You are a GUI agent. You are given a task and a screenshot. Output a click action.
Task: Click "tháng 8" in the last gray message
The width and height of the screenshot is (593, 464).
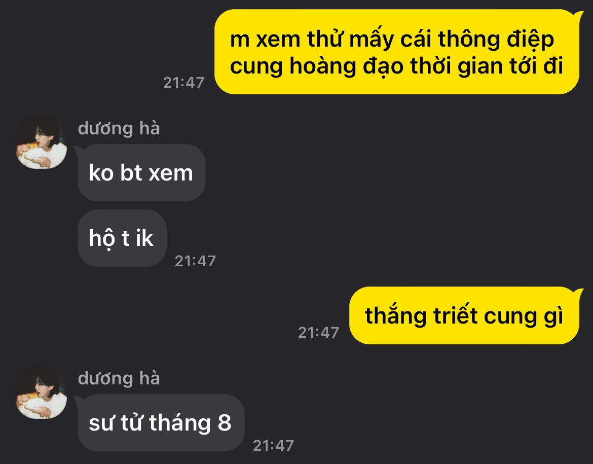190,423
